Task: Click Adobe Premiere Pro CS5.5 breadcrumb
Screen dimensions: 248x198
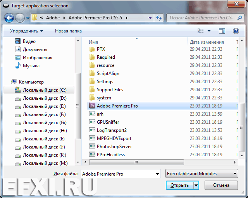Action: 95,18
